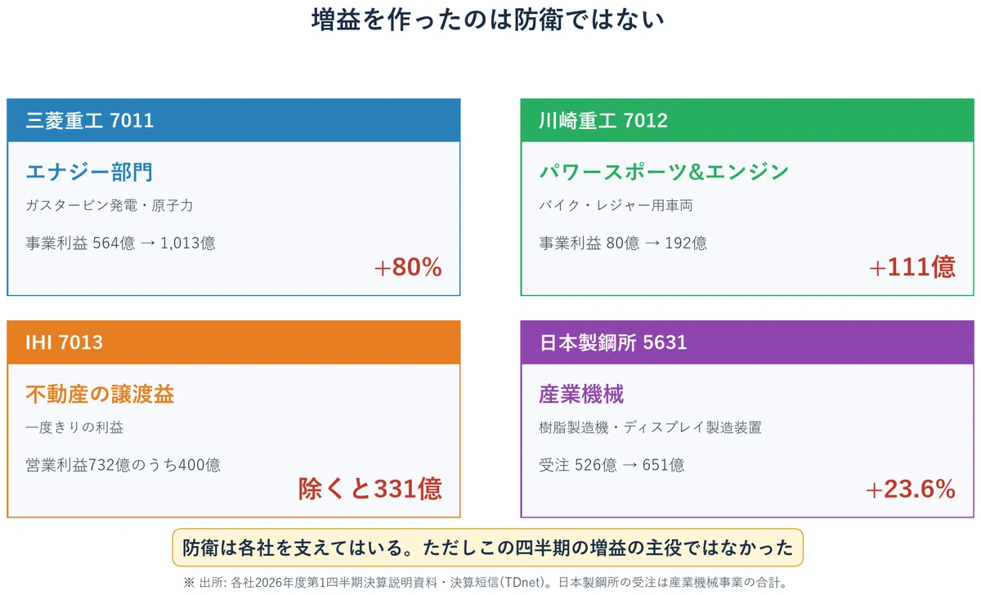
Task: Select the 川崎重工 7012 green header
Action: pos(747,121)
